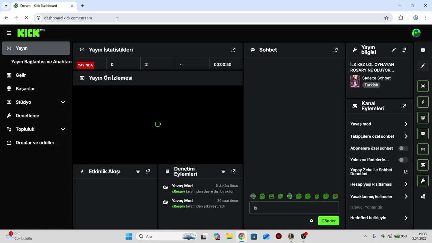Open the hamburger menu next to Kick logo

(x=9, y=33)
